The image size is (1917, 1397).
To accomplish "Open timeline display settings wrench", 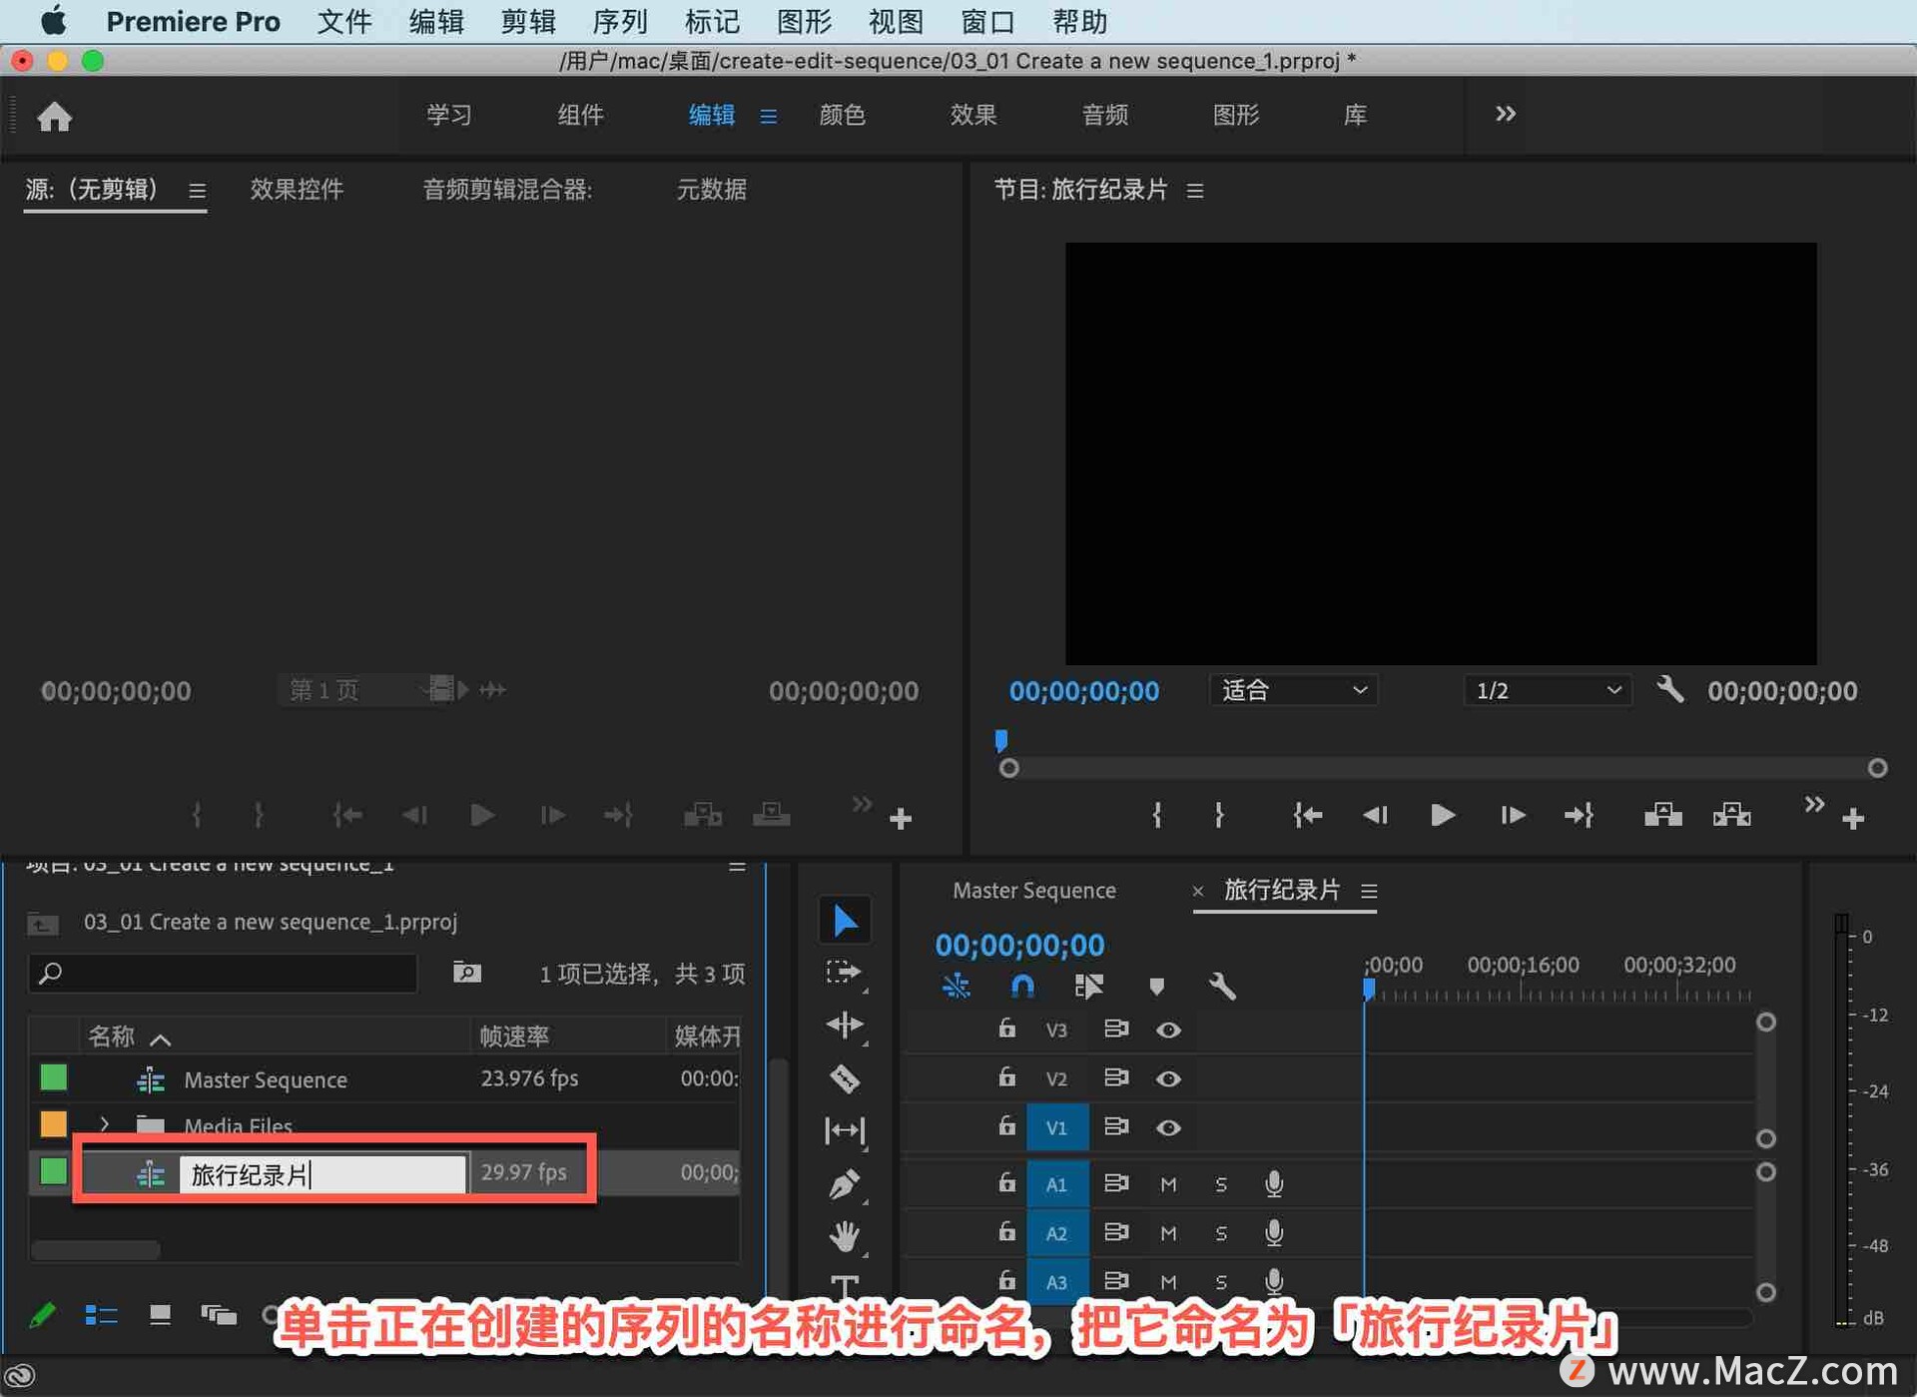I will coord(1222,987).
